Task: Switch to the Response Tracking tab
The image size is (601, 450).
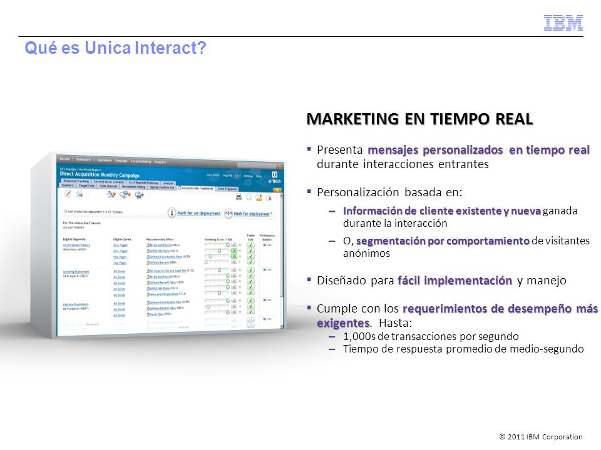Action: 76,181
